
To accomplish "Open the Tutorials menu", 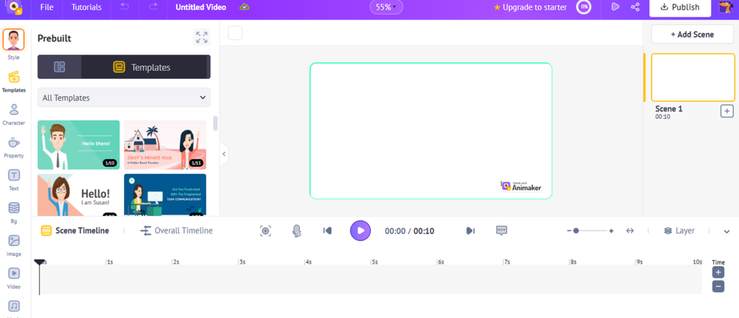I will (x=87, y=7).
